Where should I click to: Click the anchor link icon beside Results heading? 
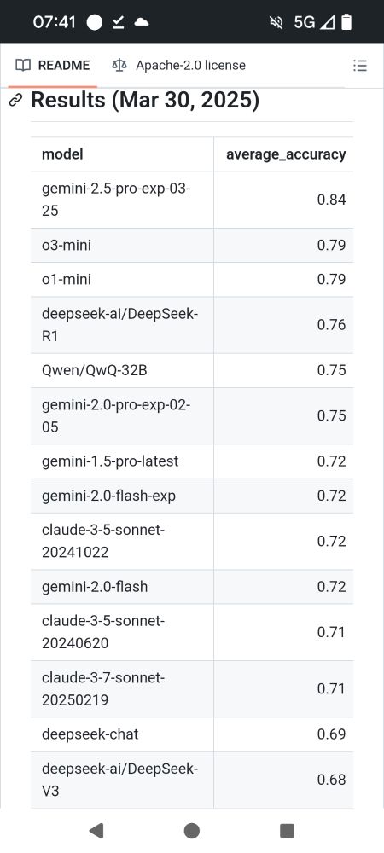tap(16, 100)
